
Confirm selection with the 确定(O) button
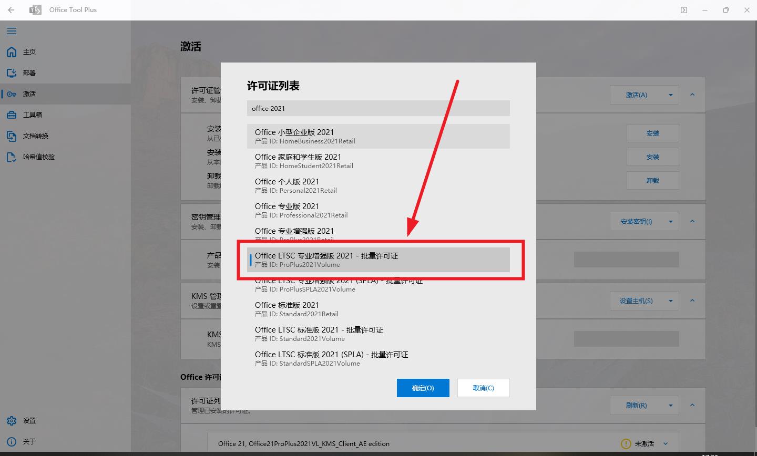coord(423,388)
